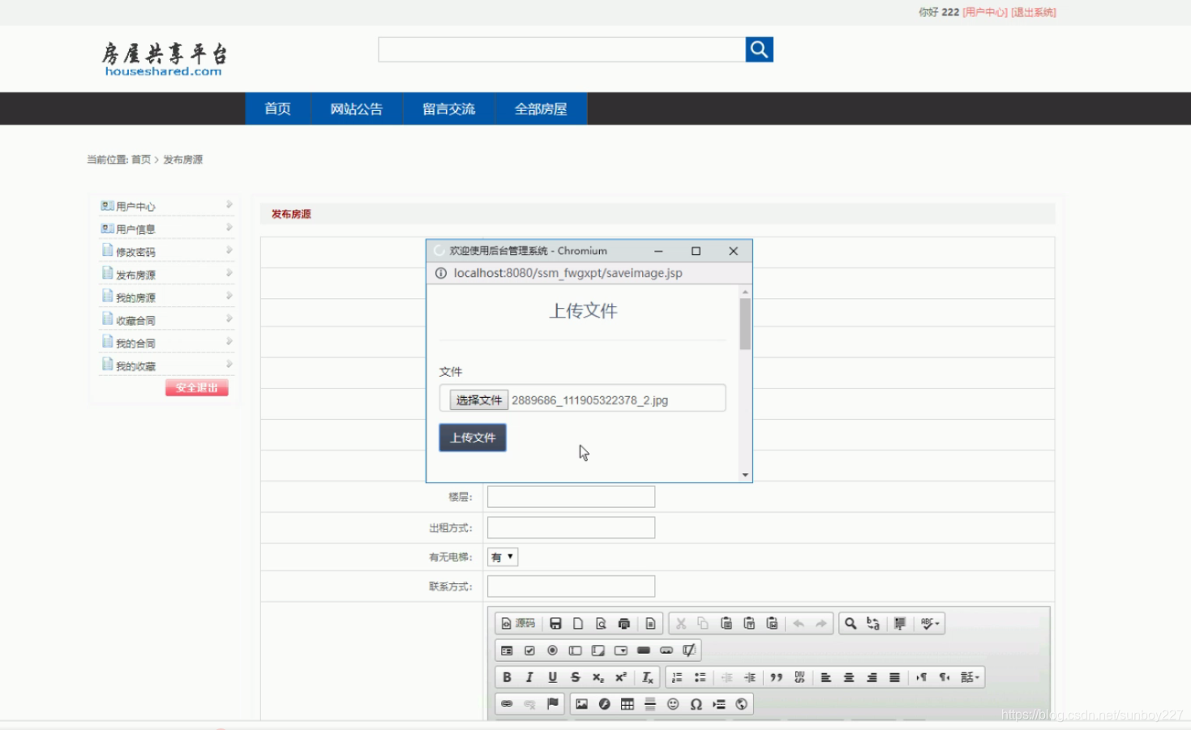This screenshot has width=1191, height=730.
Task: Open the 有无电梯 dropdown
Action: pyautogui.click(x=503, y=557)
